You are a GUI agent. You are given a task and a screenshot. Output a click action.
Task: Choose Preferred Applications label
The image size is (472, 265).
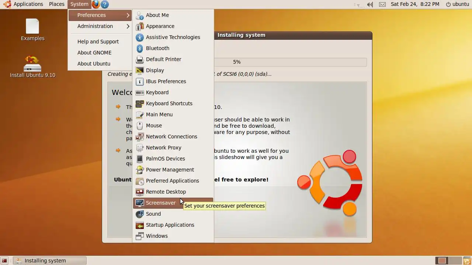pos(173,181)
